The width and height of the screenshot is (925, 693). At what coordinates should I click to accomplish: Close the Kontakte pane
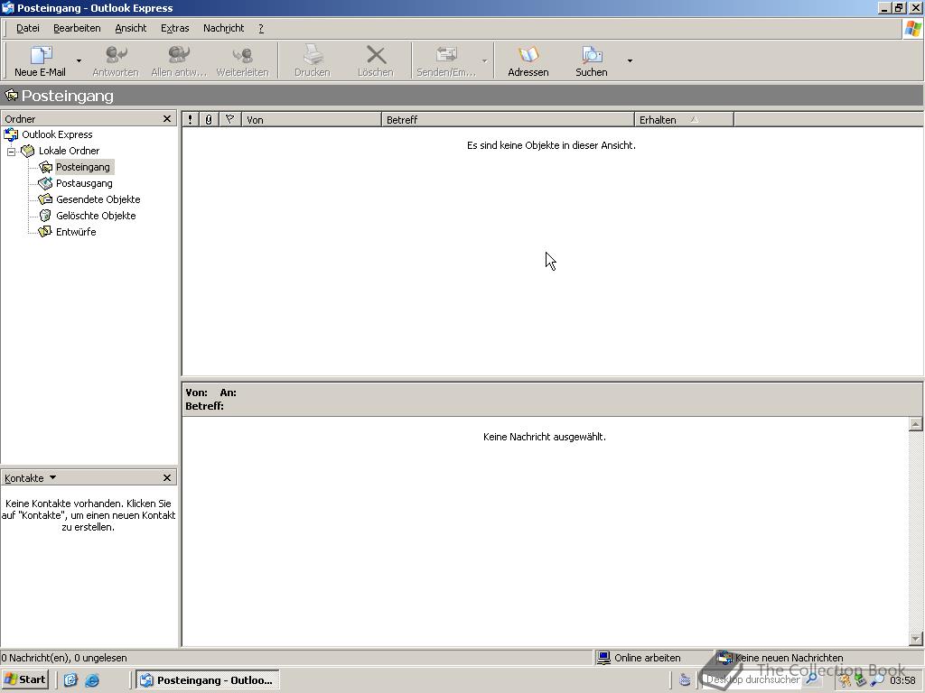pos(167,478)
